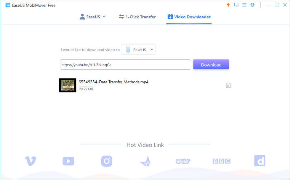Open the Instagram hot video link
290x180 pixels.
coord(107,161)
